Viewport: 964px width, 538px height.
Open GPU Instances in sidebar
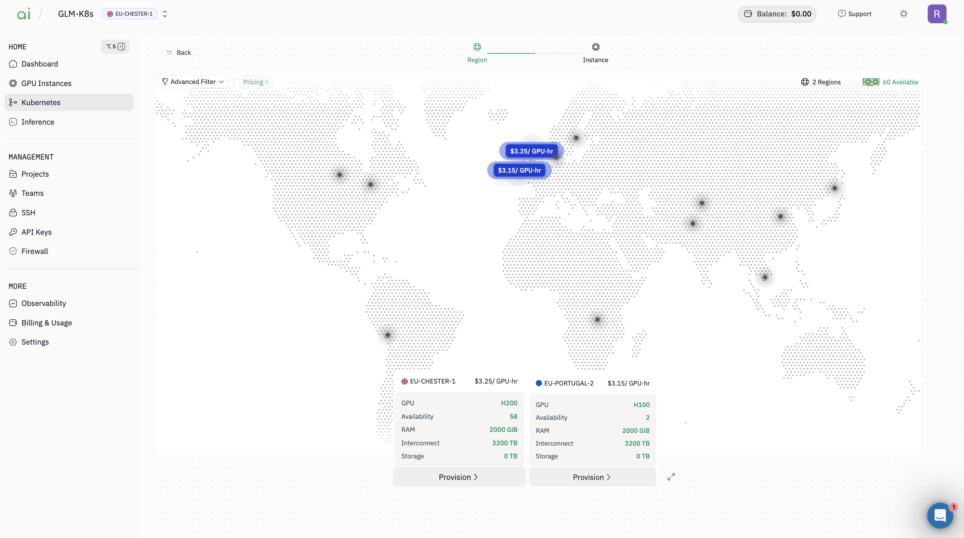[46, 83]
